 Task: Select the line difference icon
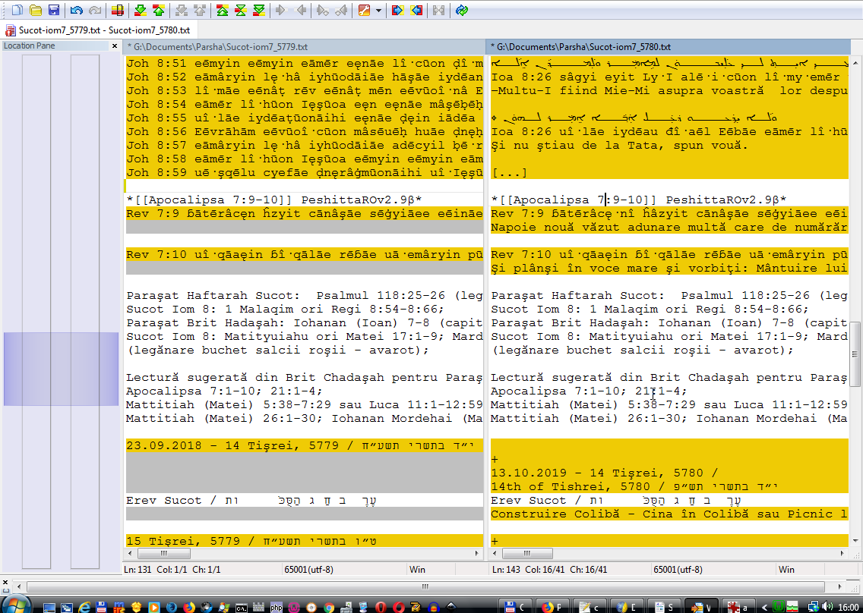click(118, 11)
